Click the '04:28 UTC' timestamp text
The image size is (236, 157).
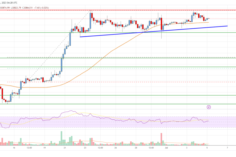(11, 3)
